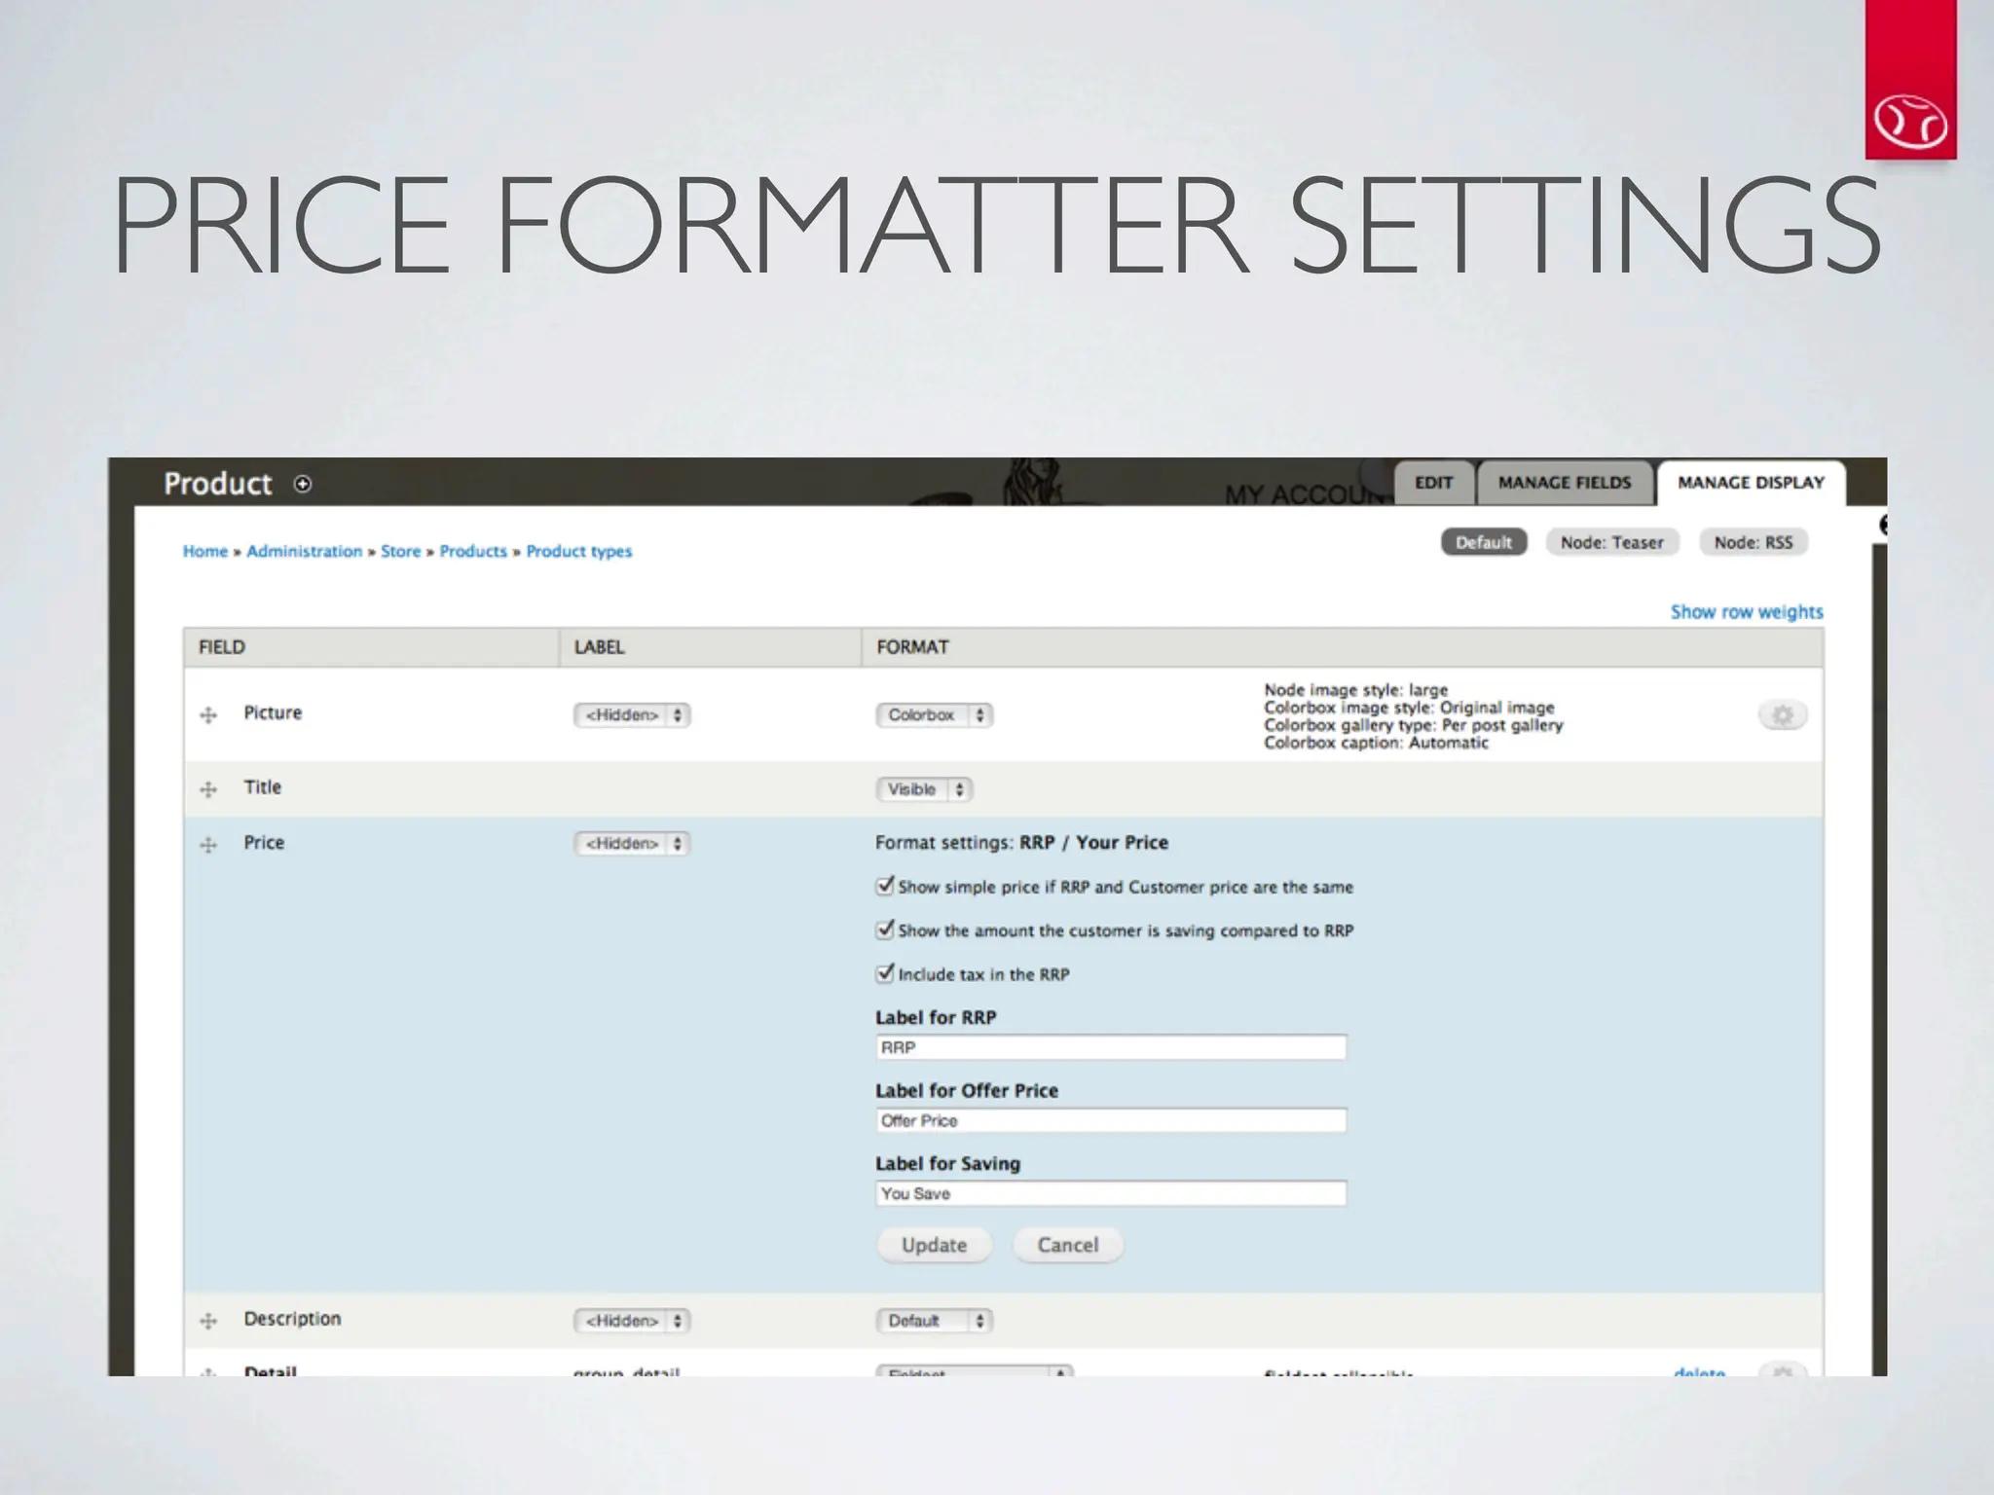Click the drag handle for Title row
Image resolution: width=1994 pixels, height=1495 pixels.
click(x=208, y=789)
